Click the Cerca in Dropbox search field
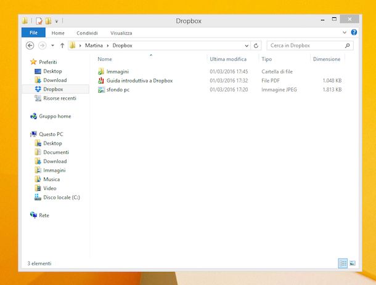The image size is (376, 285). pos(310,46)
